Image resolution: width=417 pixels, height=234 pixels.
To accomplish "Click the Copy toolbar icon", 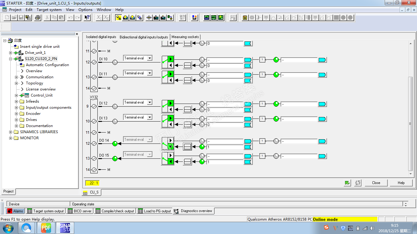I will 54,18.
